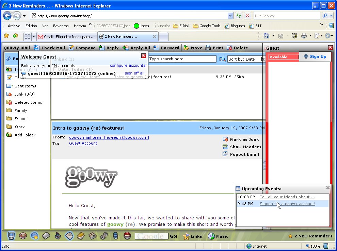Open Music from the dock
The width and height of the screenshot is (337, 251).
218,236
